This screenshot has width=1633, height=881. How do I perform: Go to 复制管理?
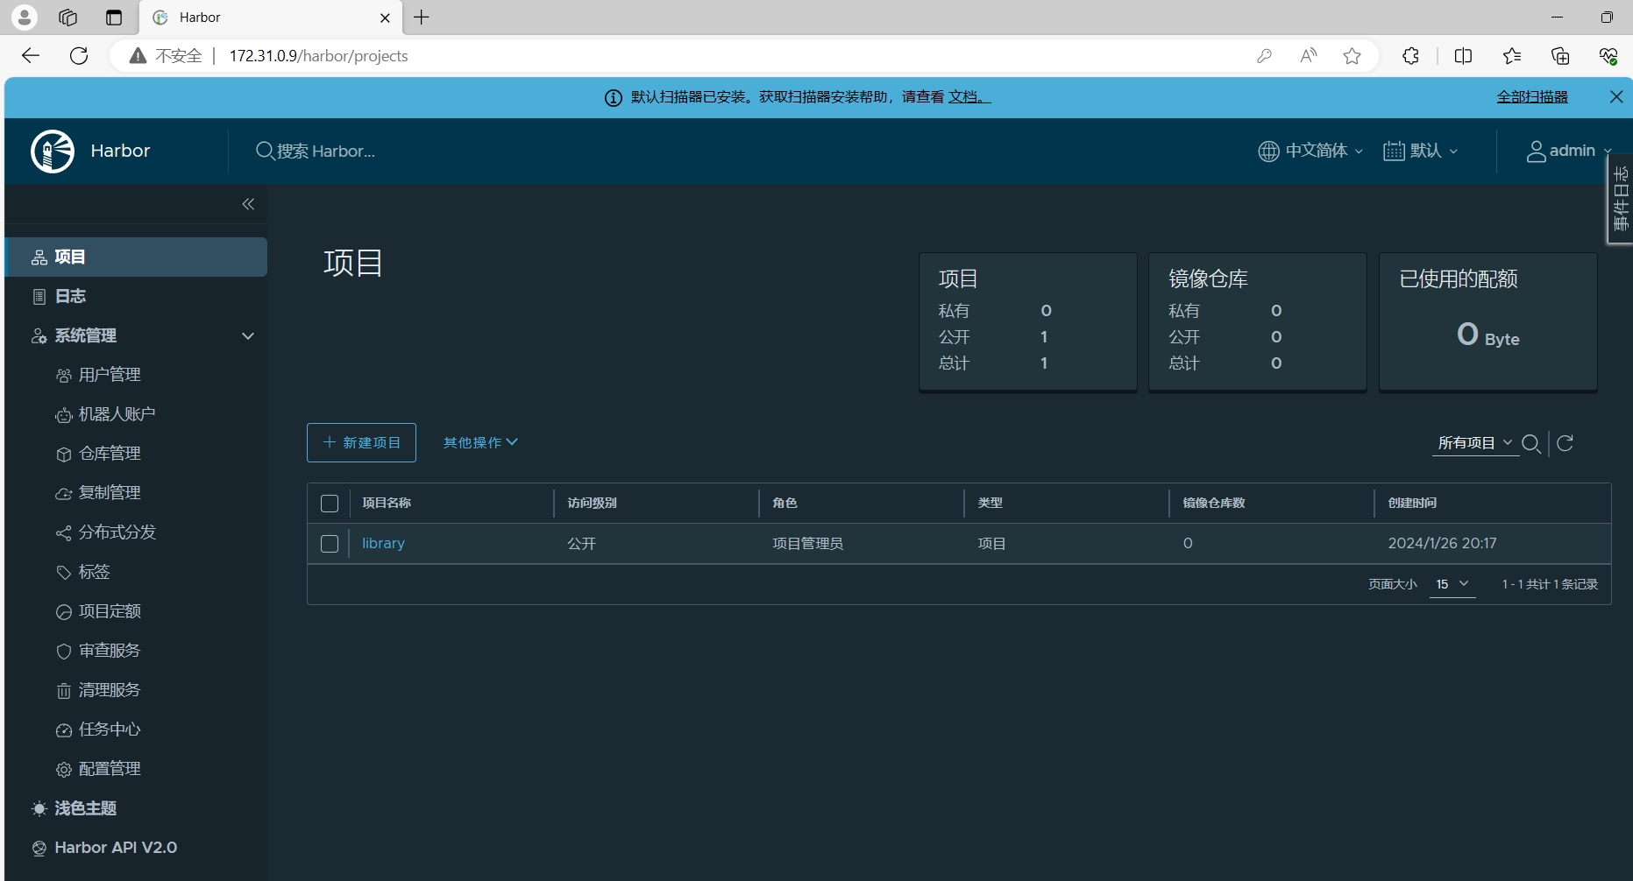coord(110,493)
